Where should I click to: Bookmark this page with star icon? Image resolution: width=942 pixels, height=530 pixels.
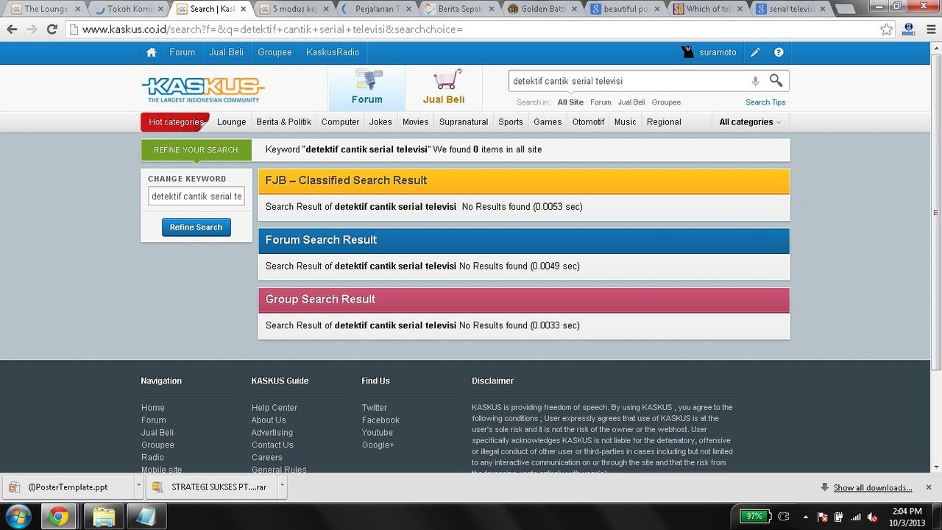(x=887, y=29)
